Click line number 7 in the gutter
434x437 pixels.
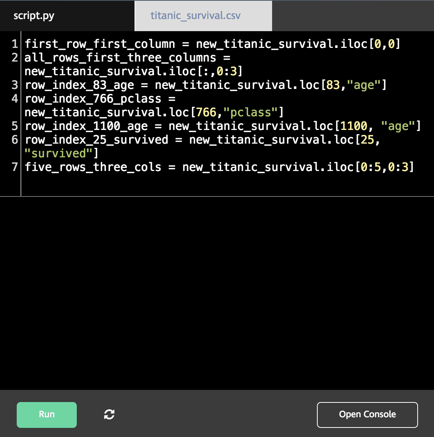[14, 167]
